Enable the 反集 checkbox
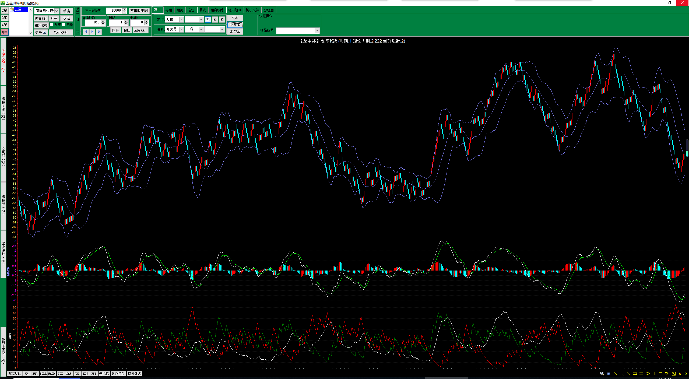Image resolution: width=689 pixels, height=379 pixels. click(51, 25)
